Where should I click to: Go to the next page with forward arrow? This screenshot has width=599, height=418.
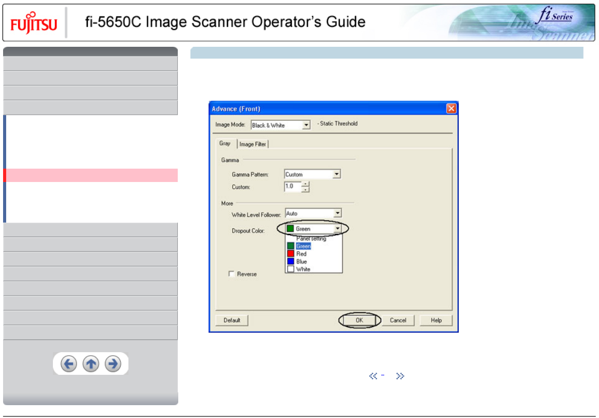[113, 364]
